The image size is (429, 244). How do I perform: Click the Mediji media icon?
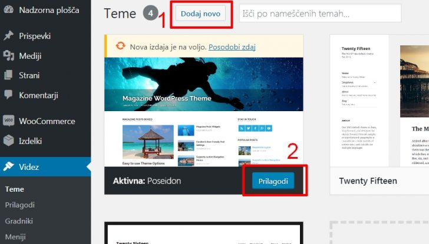coord(8,55)
